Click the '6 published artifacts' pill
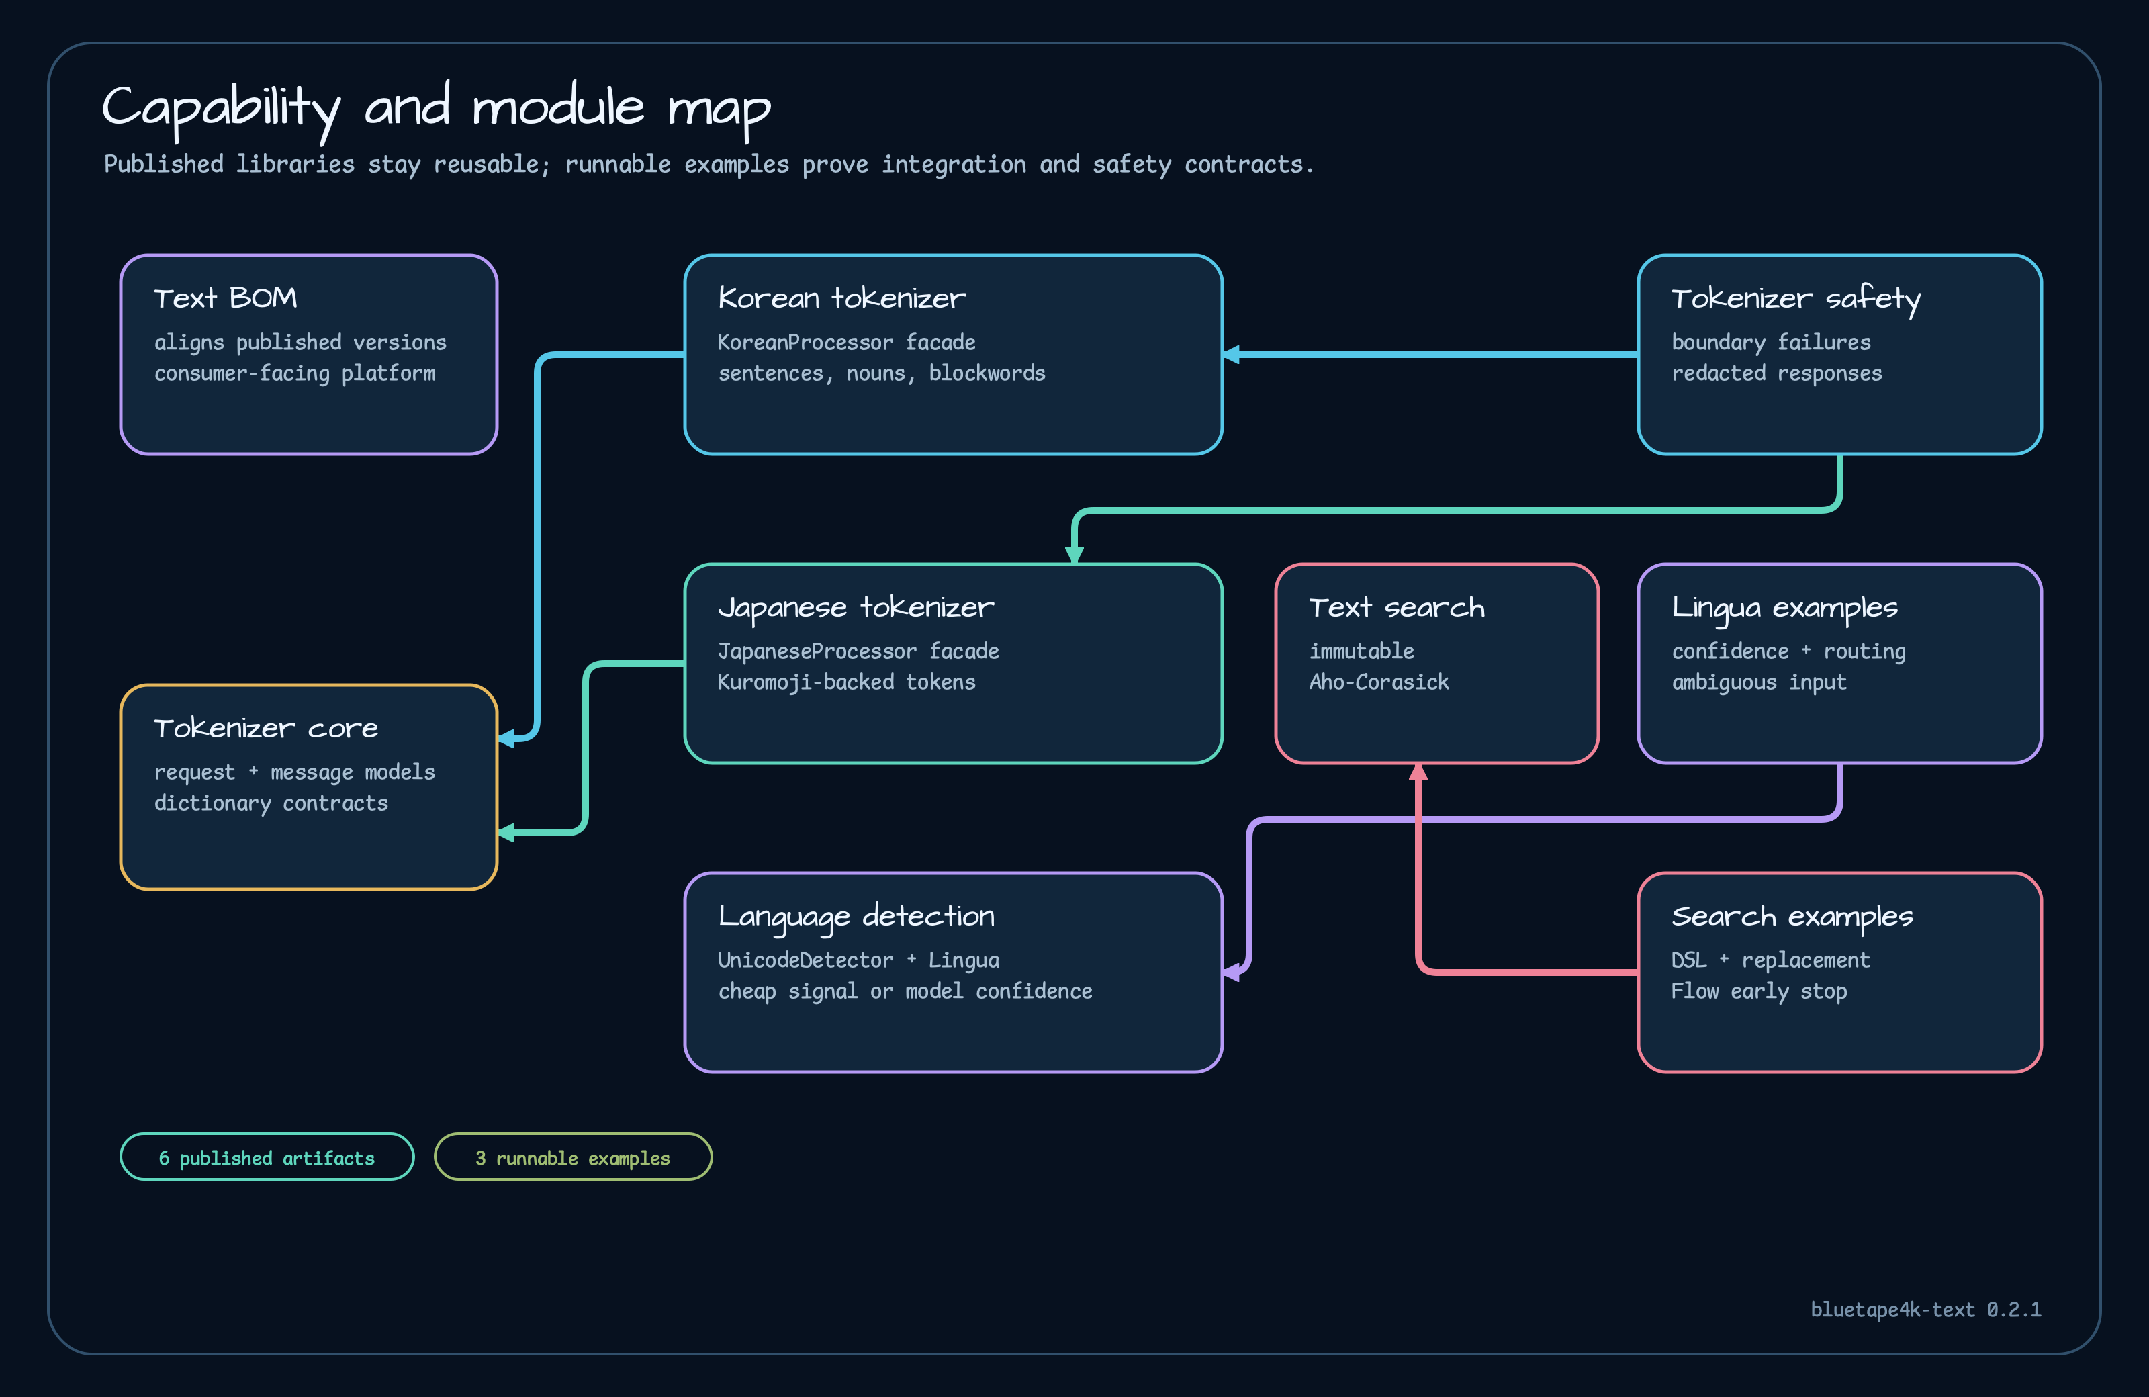The width and height of the screenshot is (2149, 1397). 267,1157
